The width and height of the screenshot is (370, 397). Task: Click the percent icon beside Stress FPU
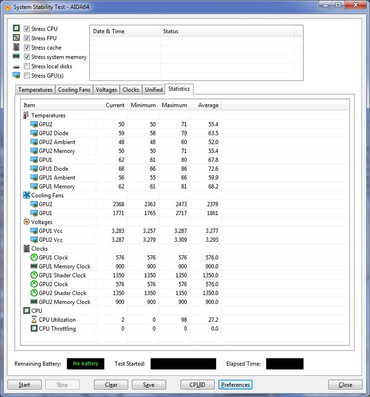16,38
